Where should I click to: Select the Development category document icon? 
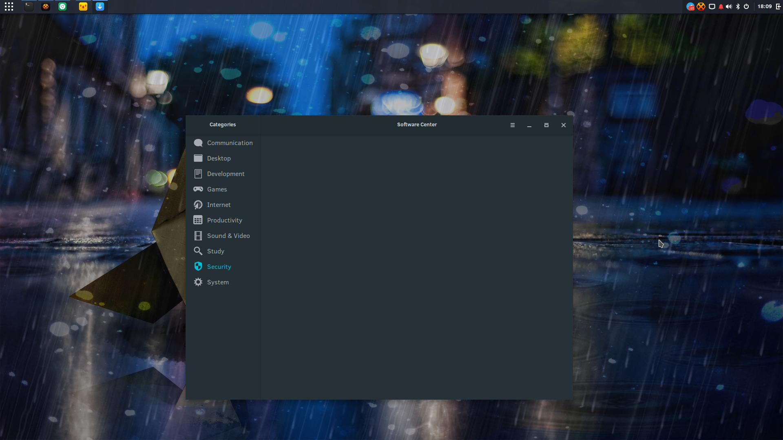(198, 174)
